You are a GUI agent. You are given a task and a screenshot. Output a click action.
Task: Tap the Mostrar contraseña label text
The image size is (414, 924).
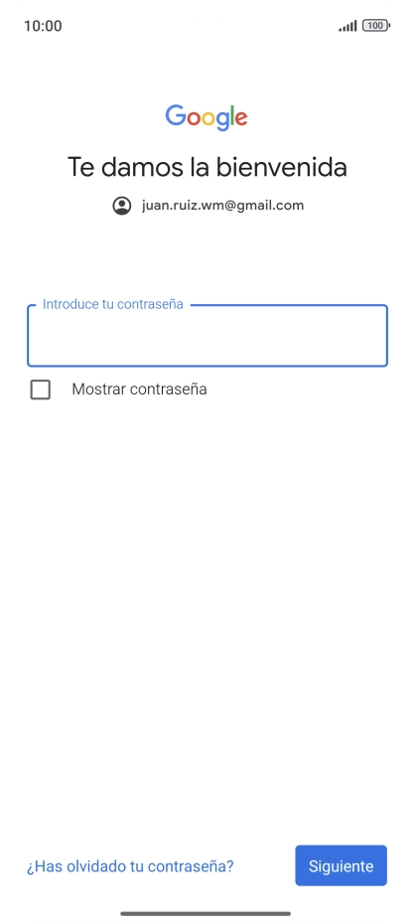pyautogui.click(x=139, y=389)
